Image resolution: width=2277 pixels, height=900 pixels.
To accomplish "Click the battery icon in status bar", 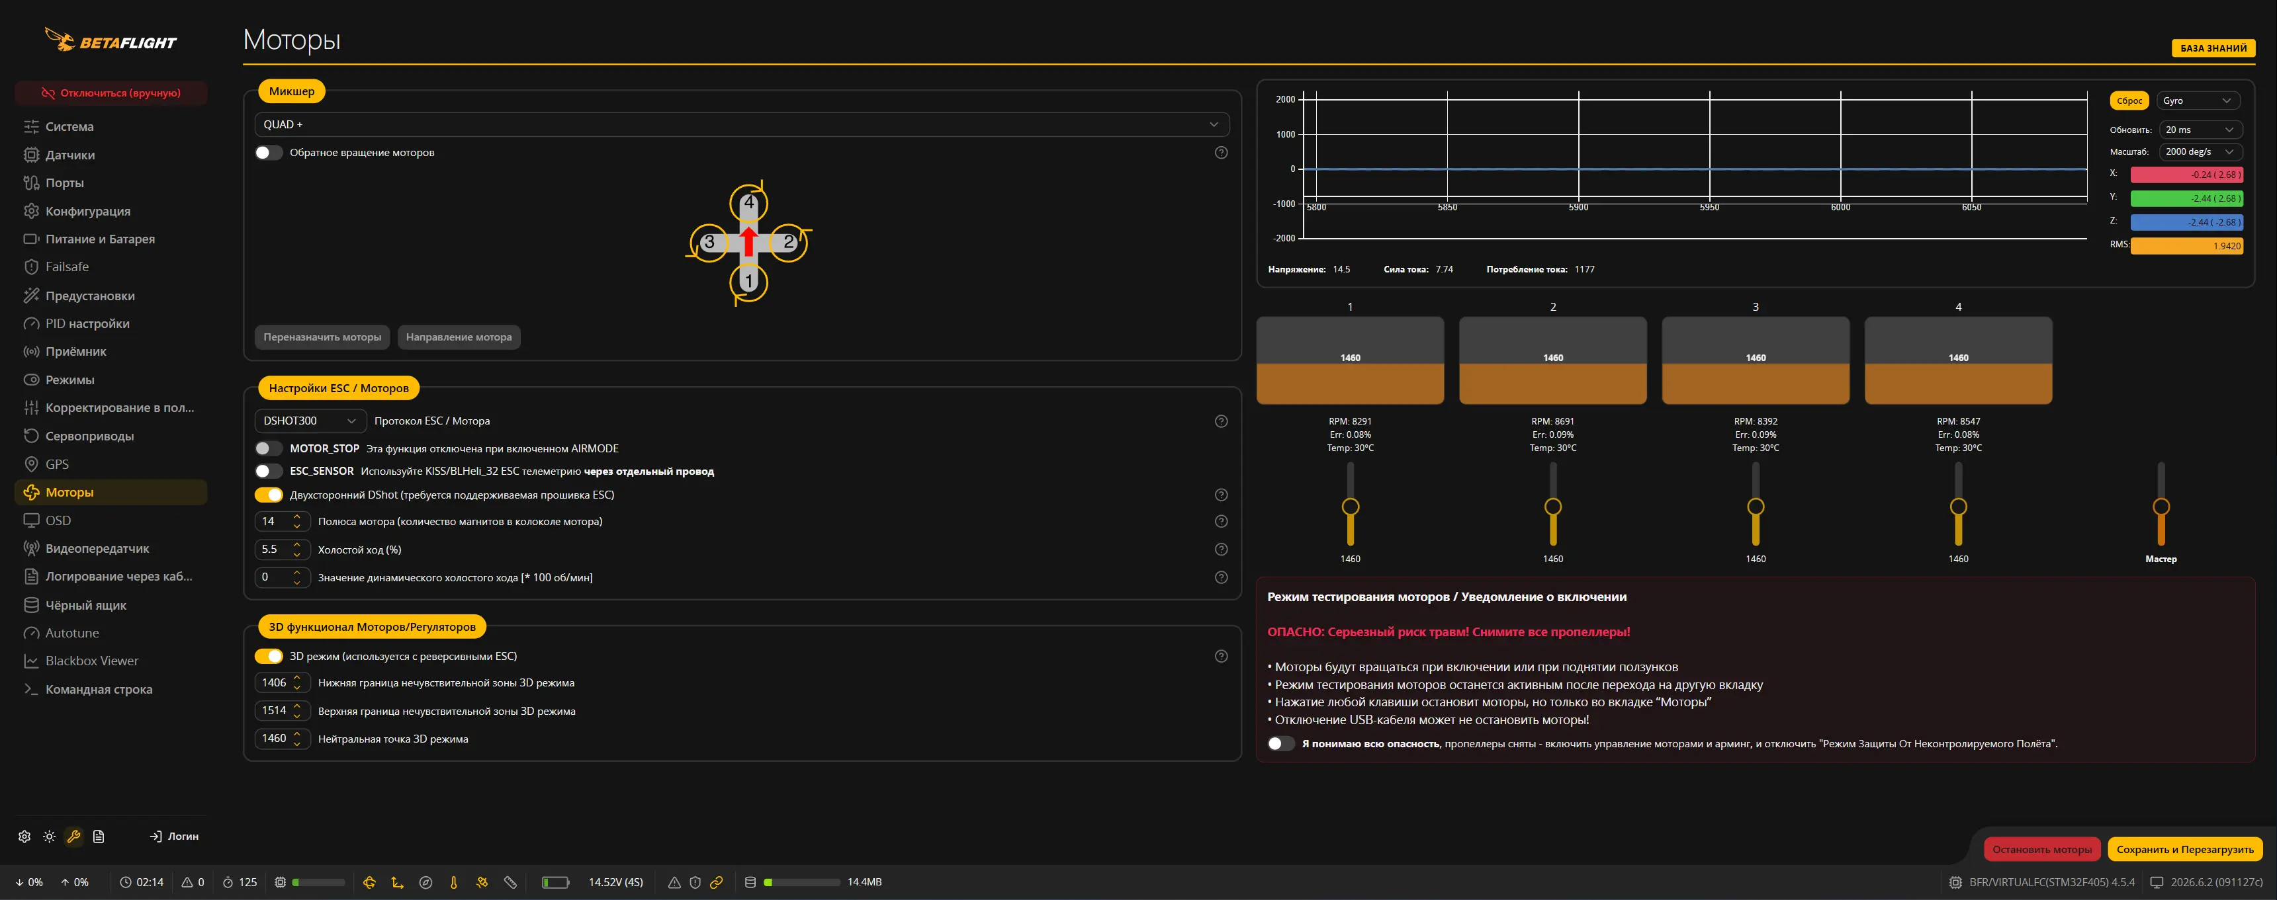I will pyautogui.click(x=555, y=882).
